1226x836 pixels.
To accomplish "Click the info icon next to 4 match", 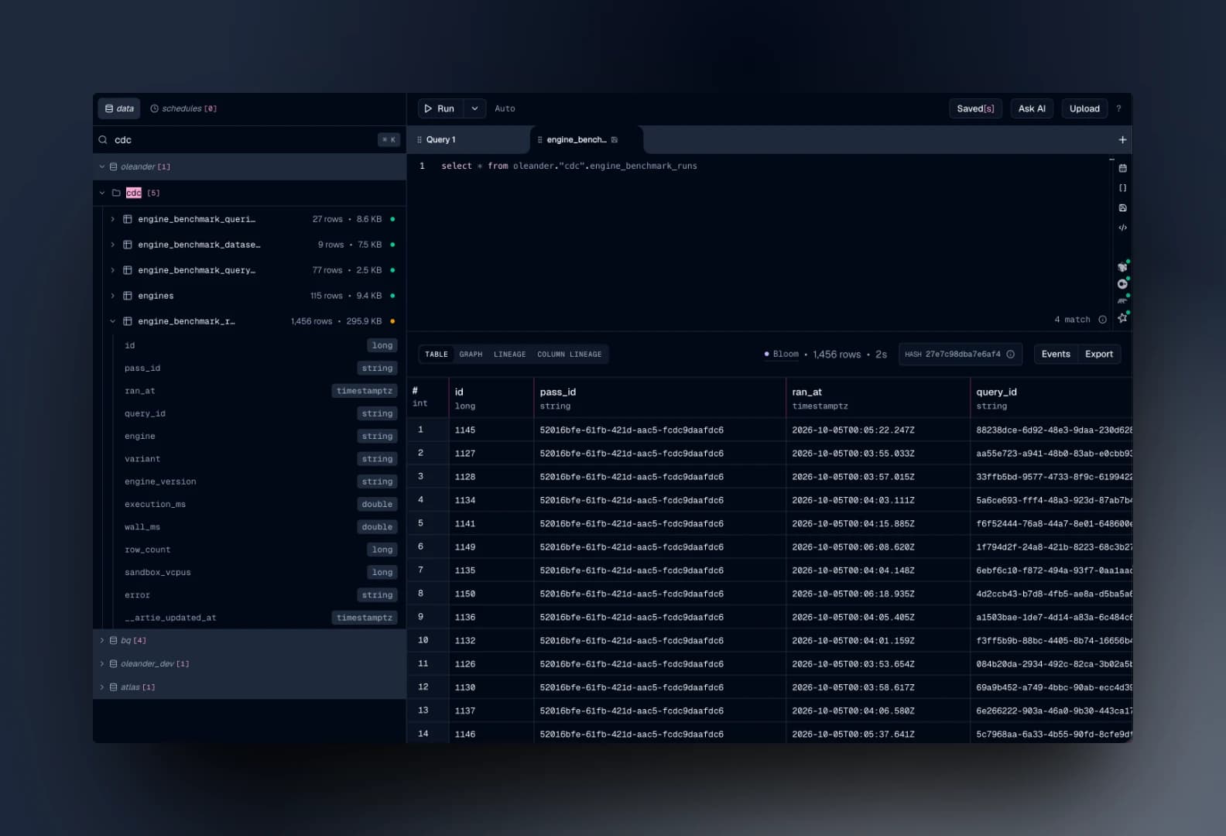I will [x=1102, y=320].
